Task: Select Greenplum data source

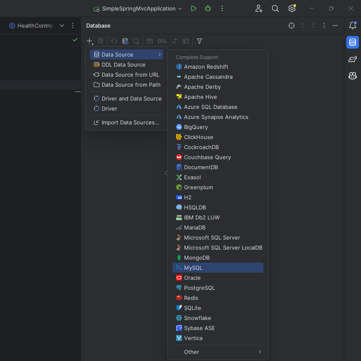Action: [218, 187]
